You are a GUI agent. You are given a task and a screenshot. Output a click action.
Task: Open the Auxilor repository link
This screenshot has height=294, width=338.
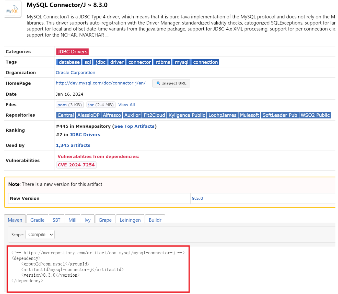(x=132, y=115)
